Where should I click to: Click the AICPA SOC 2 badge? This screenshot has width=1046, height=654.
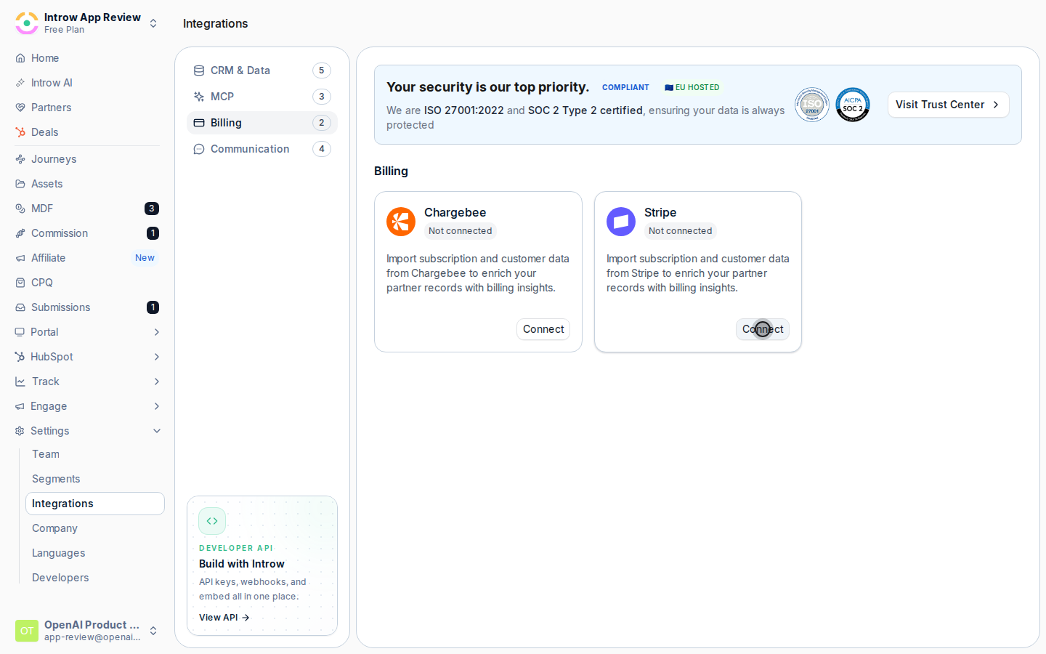[x=853, y=105]
